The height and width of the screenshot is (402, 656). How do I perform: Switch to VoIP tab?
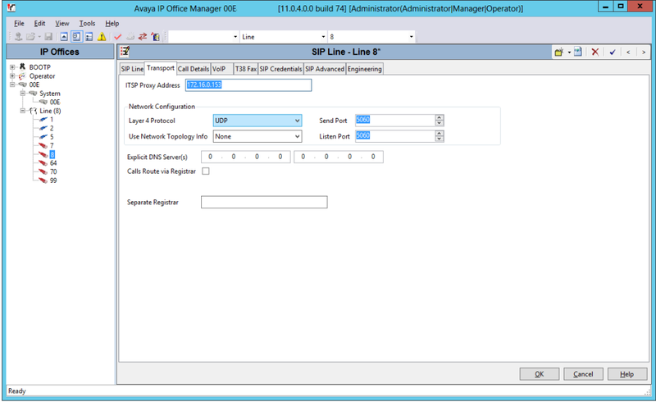tap(221, 69)
